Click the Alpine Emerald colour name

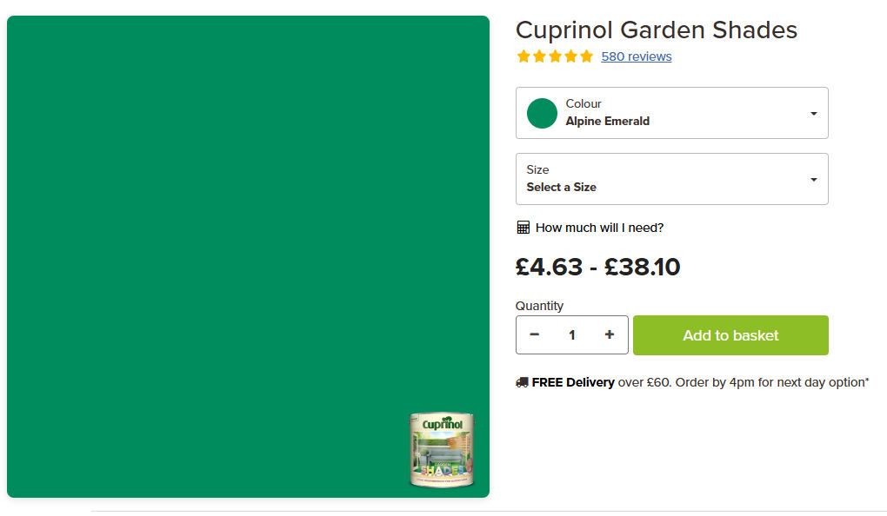(x=607, y=121)
